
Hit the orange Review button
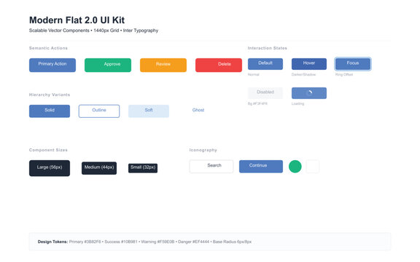pos(163,65)
